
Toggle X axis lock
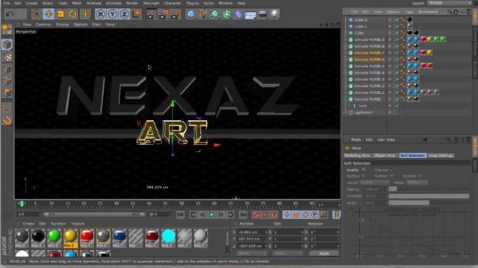[x=101, y=14]
